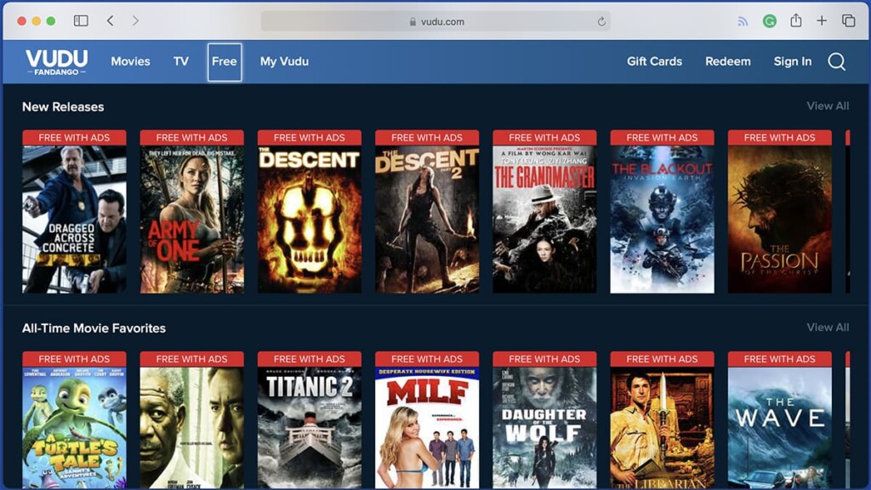This screenshot has height=490, width=871.
Task: Click the Sign In link
Action: tap(793, 61)
